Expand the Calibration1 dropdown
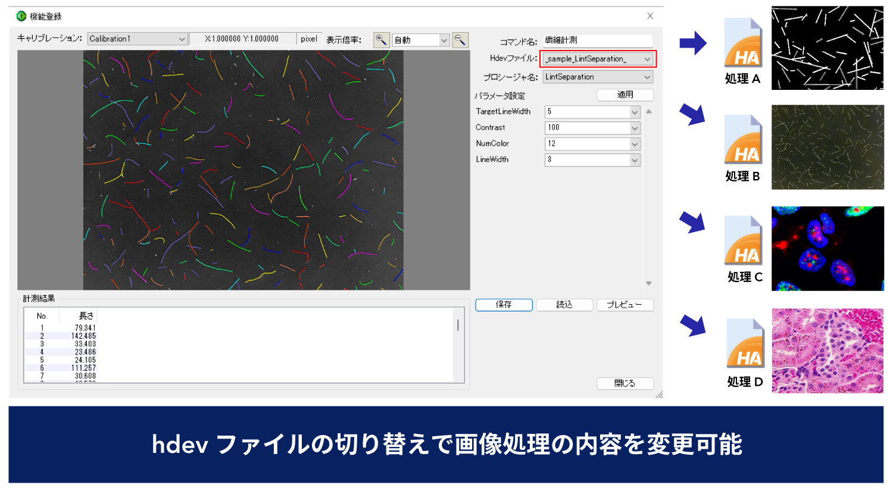 pos(182,39)
